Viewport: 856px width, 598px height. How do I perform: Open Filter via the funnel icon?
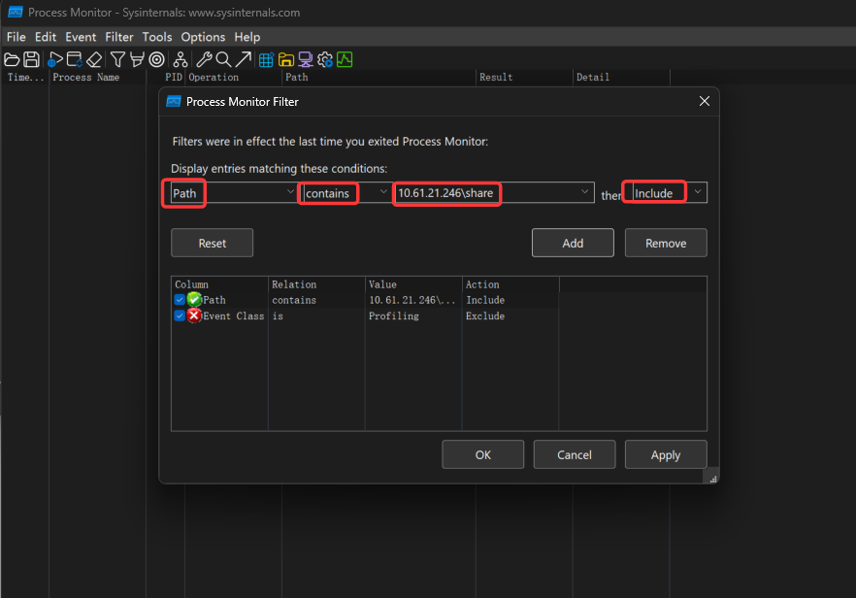click(x=117, y=60)
